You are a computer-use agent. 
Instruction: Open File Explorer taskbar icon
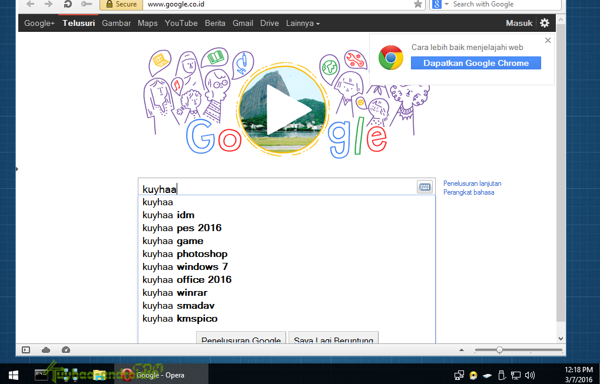[100, 375]
